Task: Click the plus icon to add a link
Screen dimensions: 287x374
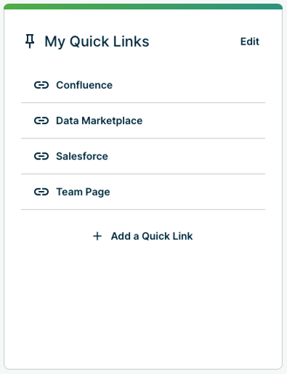Action: (x=97, y=236)
